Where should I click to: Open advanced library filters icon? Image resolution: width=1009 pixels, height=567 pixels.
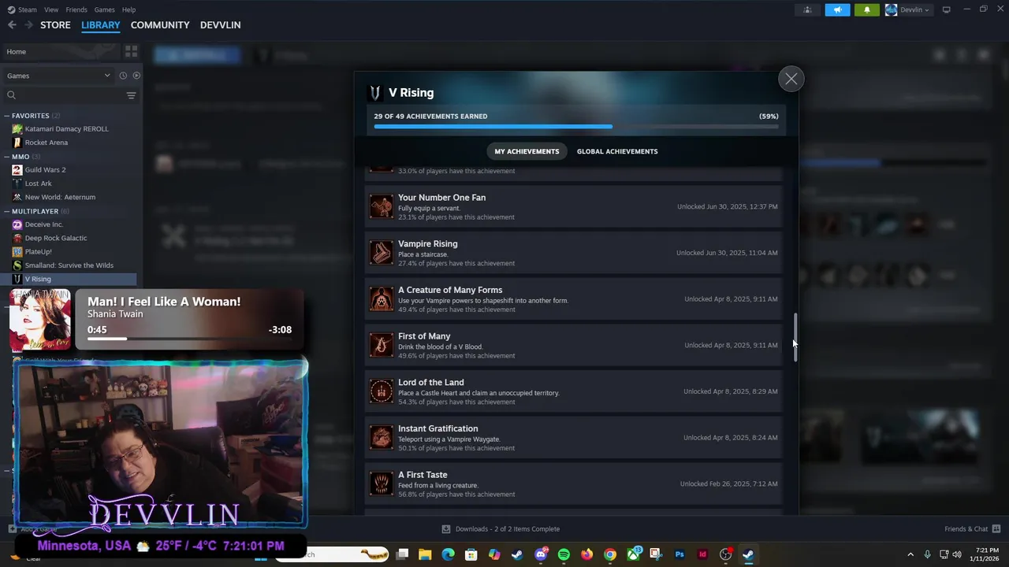click(x=132, y=95)
